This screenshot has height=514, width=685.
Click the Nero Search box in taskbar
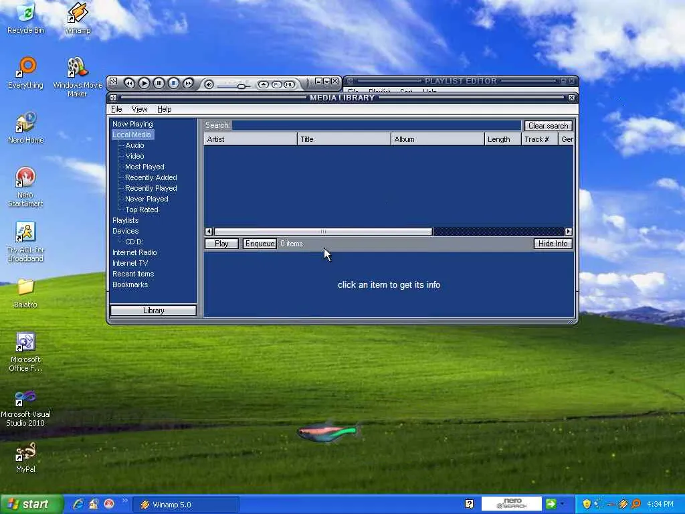(512, 504)
